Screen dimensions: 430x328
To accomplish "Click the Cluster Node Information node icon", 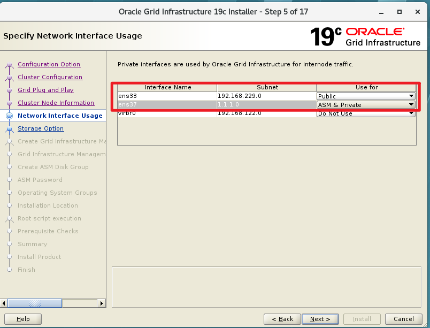I will (x=9, y=103).
